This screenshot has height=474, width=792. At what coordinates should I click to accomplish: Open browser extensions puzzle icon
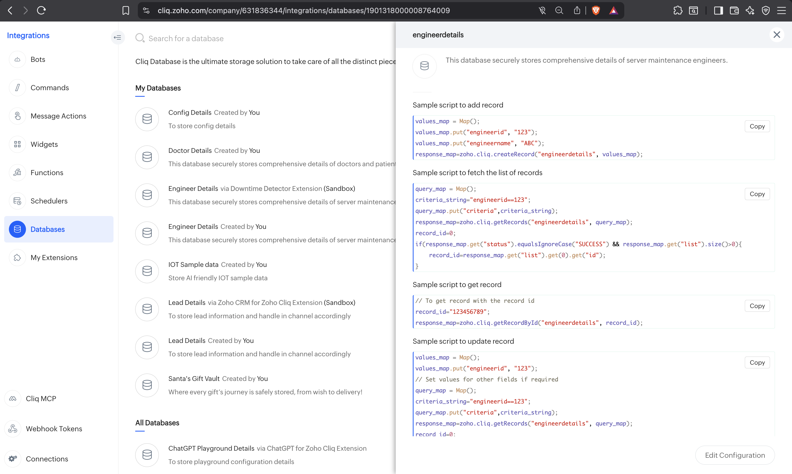click(678, 10)
